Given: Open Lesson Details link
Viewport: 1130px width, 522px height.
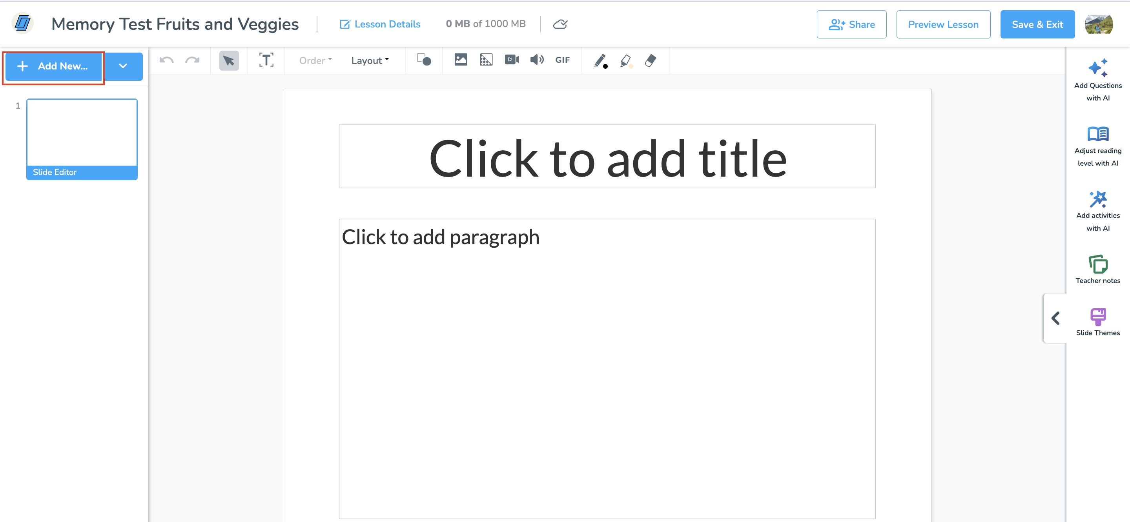Looking at the screenshot, I should tap(380, 24).
